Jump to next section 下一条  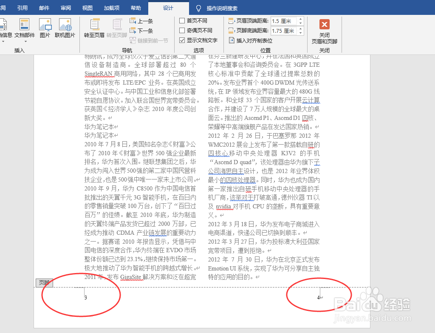[x=141, y=31]
